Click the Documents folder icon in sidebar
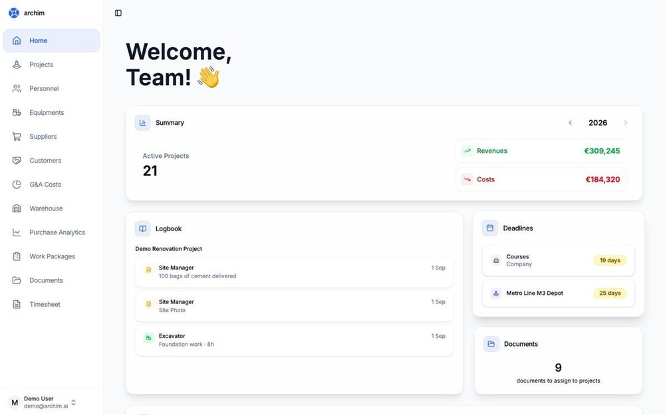This screenshot has width=665, height=415. 17,280
